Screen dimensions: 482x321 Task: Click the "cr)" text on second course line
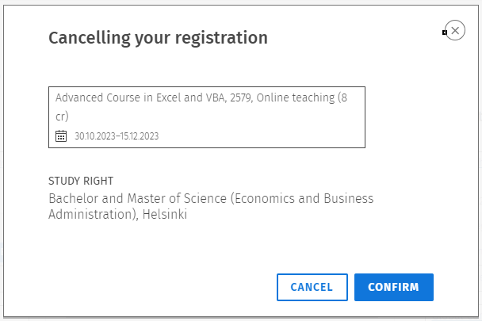pyautogui.click(x=62, y=116)
